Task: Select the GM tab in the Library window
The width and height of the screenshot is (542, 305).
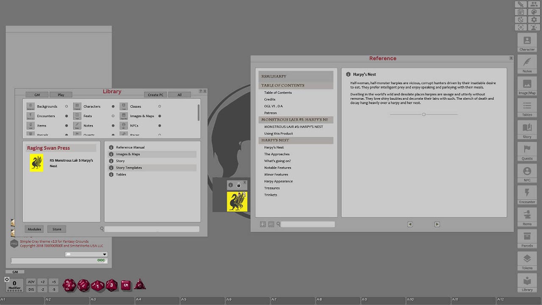Action: [x=37, y=94]
